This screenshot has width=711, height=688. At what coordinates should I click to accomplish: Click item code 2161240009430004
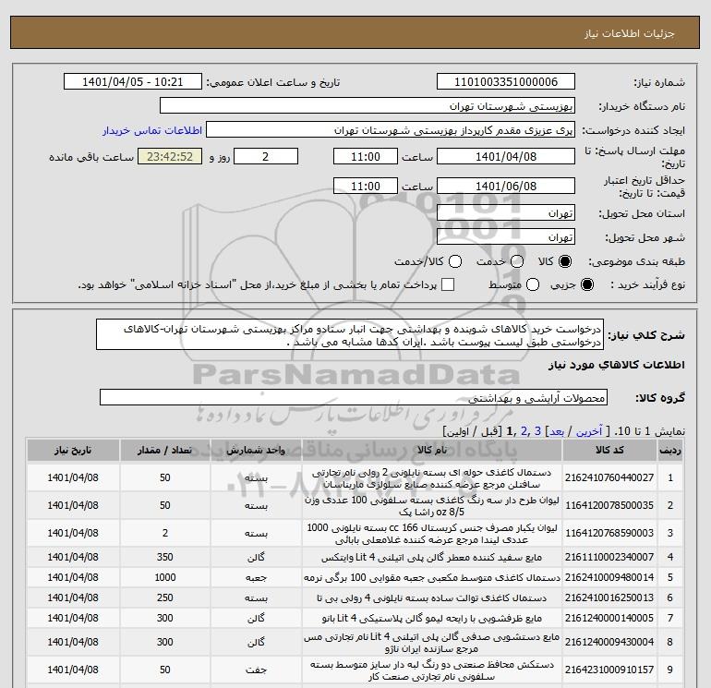pyautogui.click(x=609, y=642)
